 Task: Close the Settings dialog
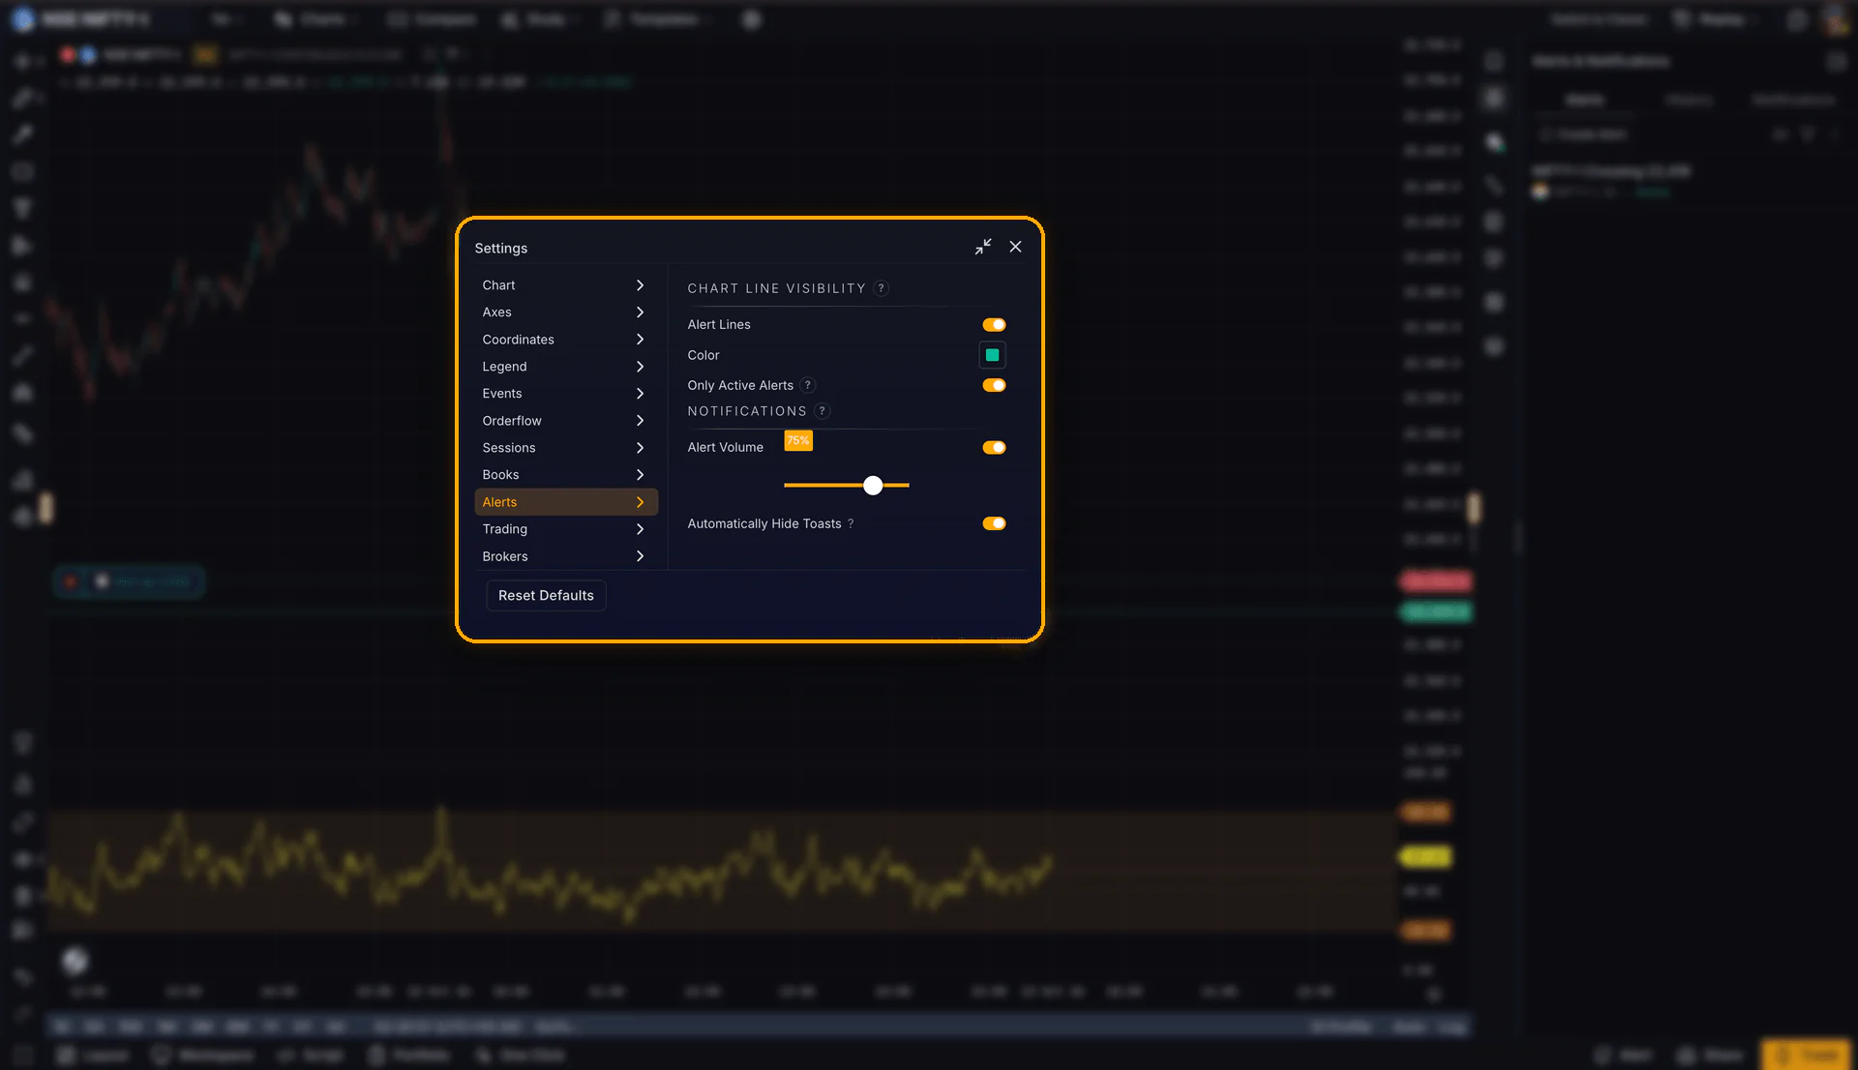click(1015, 247)
